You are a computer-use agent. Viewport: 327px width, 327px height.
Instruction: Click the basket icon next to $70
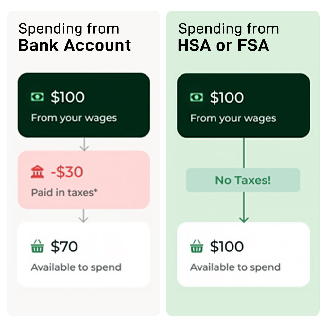37,246
